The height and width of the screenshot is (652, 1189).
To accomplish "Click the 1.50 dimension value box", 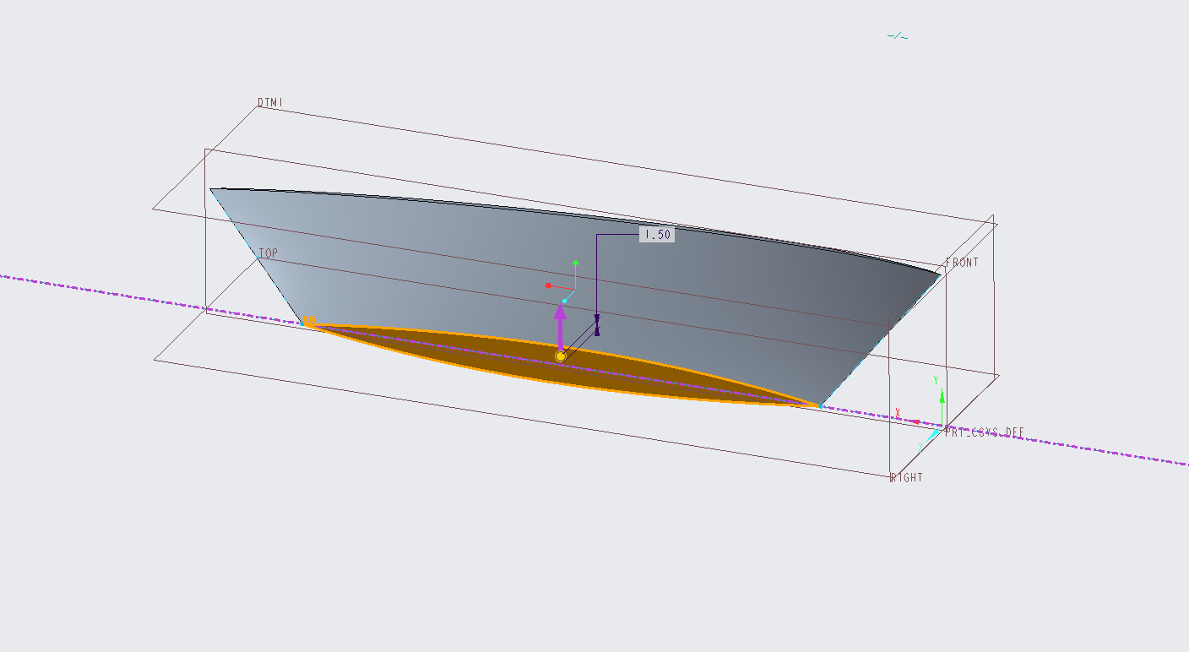I will pyautogui.click(x=656, y=235).
